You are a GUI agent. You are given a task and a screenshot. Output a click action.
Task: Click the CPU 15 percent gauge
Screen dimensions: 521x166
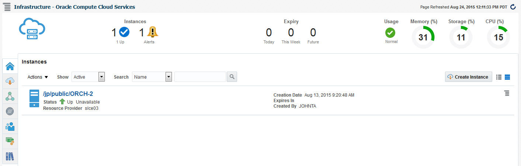(x=499, y=37)
